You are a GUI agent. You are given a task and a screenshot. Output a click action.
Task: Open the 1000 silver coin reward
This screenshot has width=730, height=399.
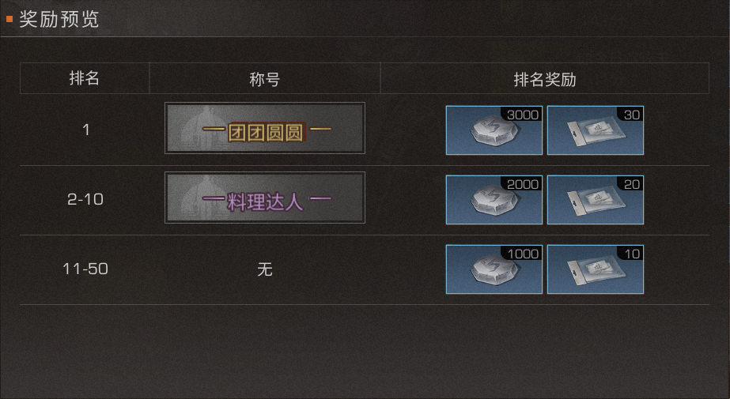(494, 269)
